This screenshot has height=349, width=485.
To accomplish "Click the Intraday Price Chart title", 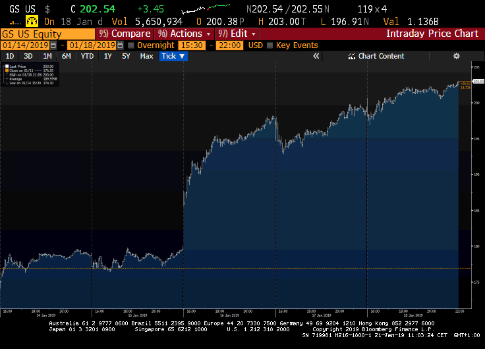I will point(432,34).
